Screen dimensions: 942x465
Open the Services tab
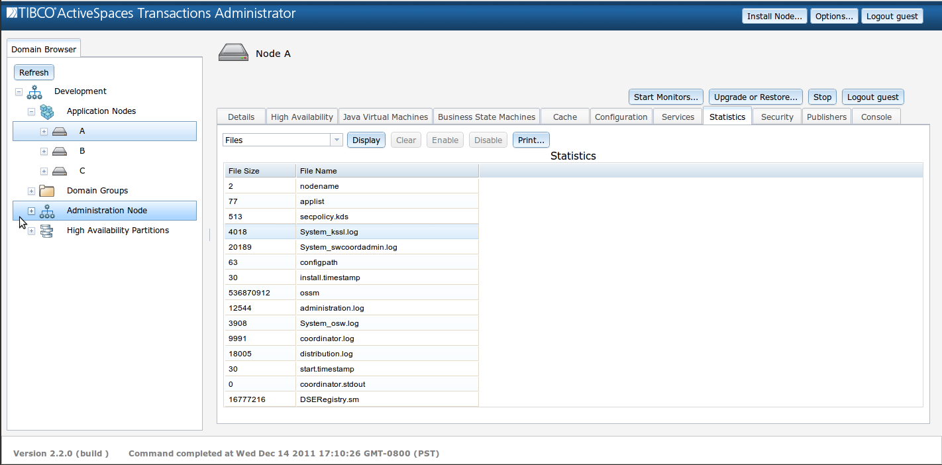coord(678,117)
